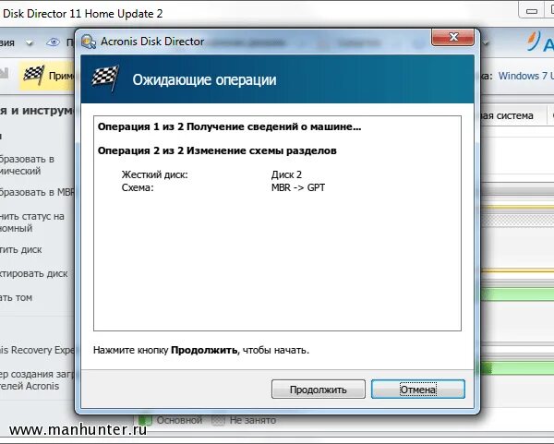The width and height of the screenshot is (554, 444).
Task: Click the Не занято legend swatch
Action: [218, 420]
